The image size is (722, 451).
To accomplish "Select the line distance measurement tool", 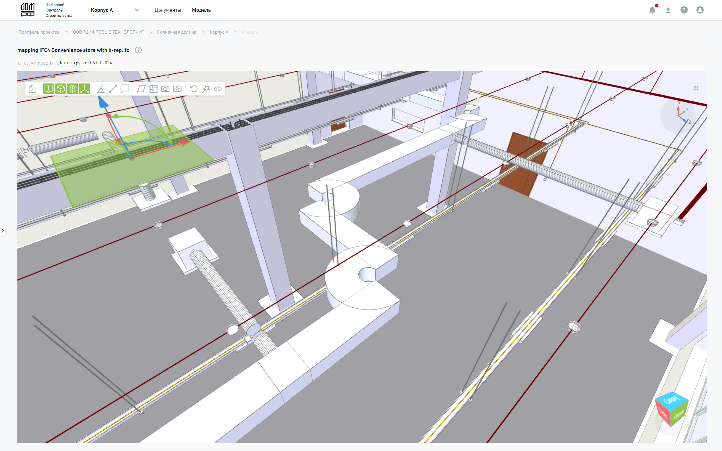I will (x=113, y=89).
